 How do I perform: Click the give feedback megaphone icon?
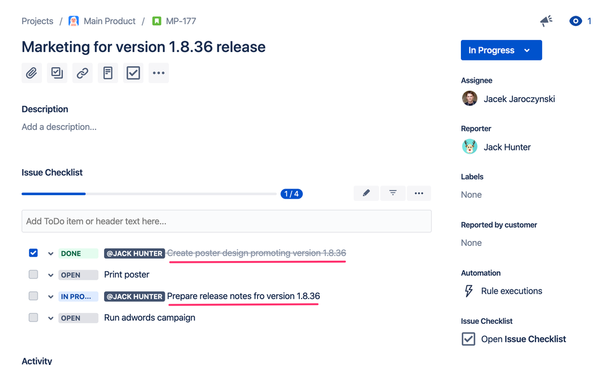pyautogui.click(x=546, y=21)
